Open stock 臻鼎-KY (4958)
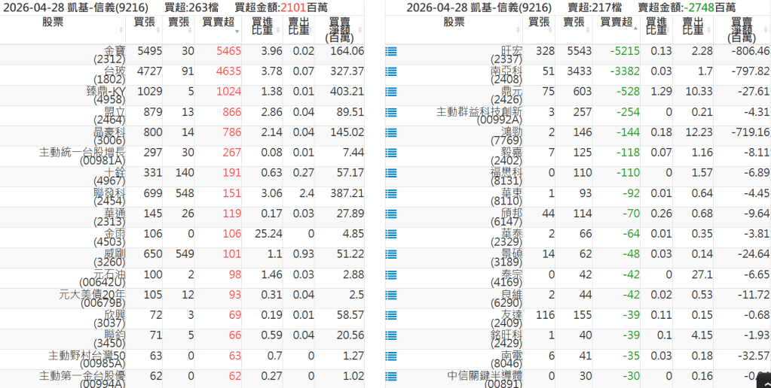The height and width of the screenshot is (388, 771). click(106, 94)
